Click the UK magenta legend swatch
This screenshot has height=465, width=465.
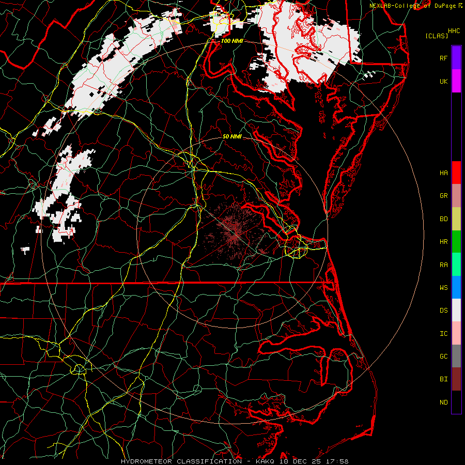click(x=456, y=81)
